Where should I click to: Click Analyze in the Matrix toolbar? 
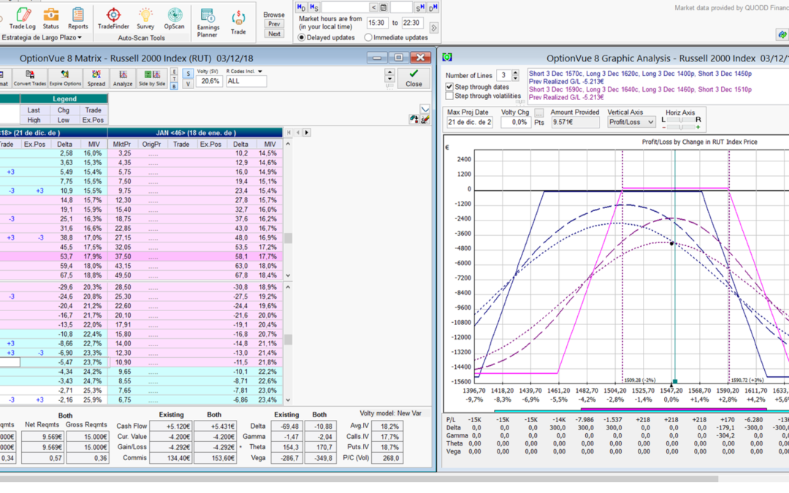123,78
